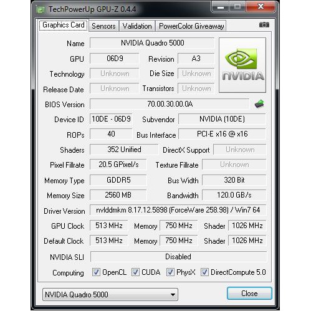Image resolution: width=311 pixels, height=311 pixels.
Task: Click the Bus Width field 320 Bit
Action: click(234, 179)
